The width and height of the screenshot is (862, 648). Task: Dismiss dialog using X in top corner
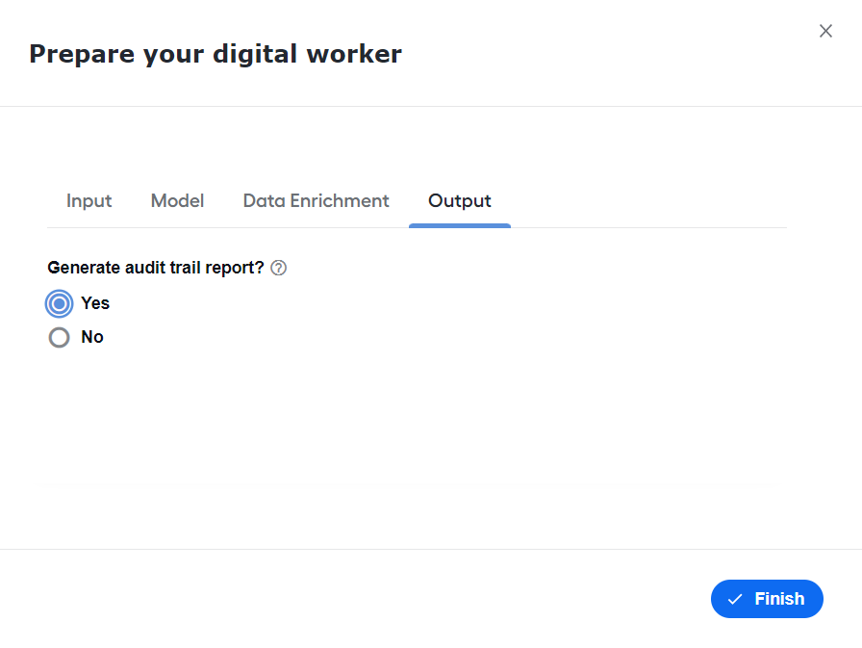[x=825, y=31]
